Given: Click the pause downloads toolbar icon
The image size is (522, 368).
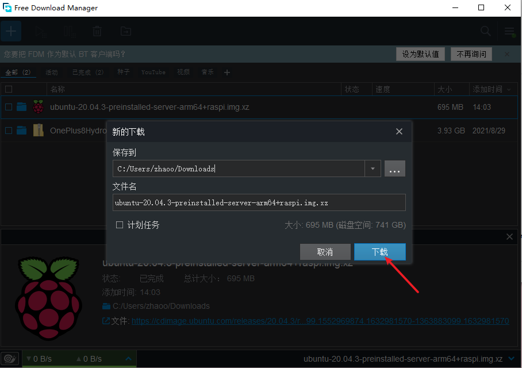Looking at the screenshot, I should click(x=70, y=32).
